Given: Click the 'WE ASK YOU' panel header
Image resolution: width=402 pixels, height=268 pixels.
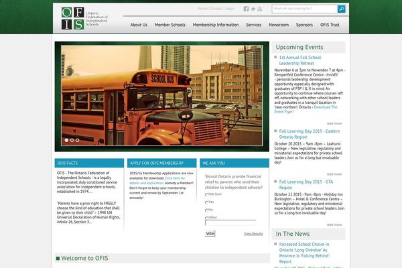Looking at the screenshot, I should pyautogui.click(x=234, y=163).
